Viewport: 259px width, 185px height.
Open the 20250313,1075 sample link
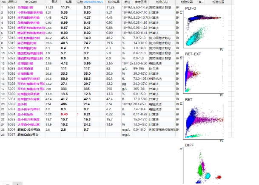(93, 2)
